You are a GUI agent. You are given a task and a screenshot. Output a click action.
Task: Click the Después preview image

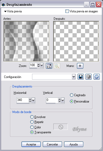(x=76, y=41)
